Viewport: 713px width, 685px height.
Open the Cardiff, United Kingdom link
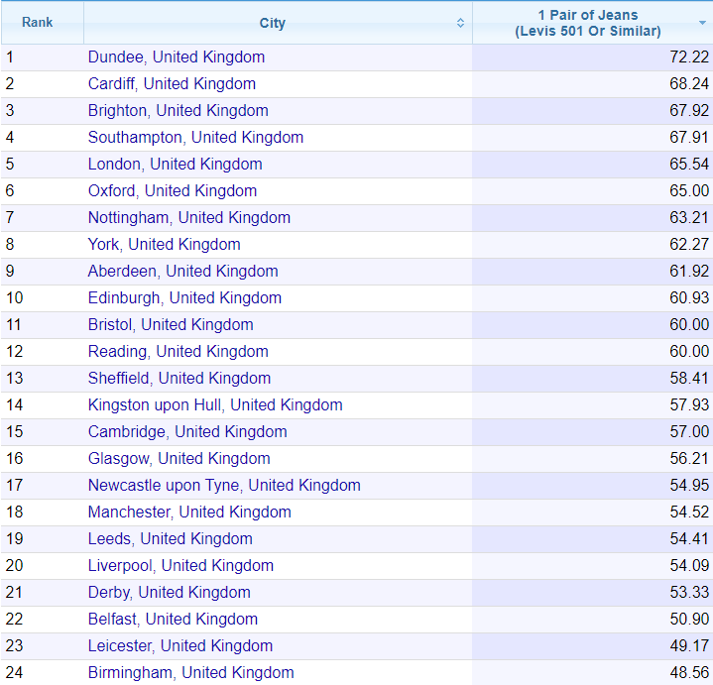tap(172, 84)
